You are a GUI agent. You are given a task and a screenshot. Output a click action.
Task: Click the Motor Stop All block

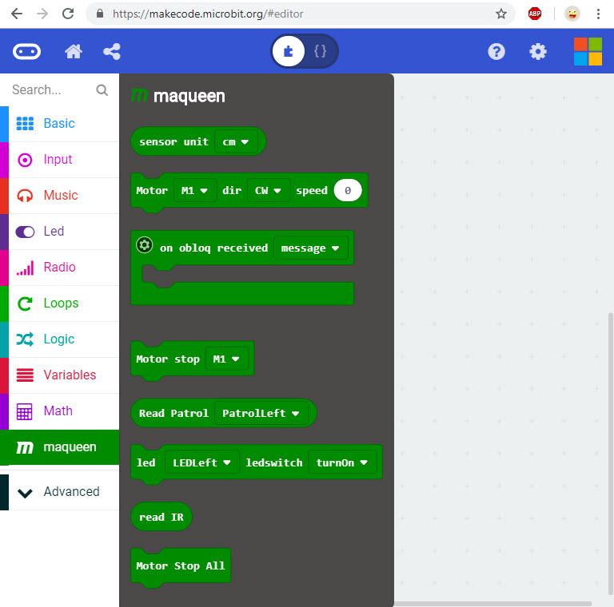181,566
